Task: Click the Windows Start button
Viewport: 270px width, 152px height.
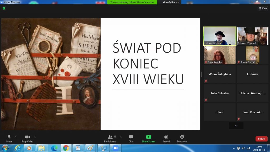Action: click(x=5, y=148)
